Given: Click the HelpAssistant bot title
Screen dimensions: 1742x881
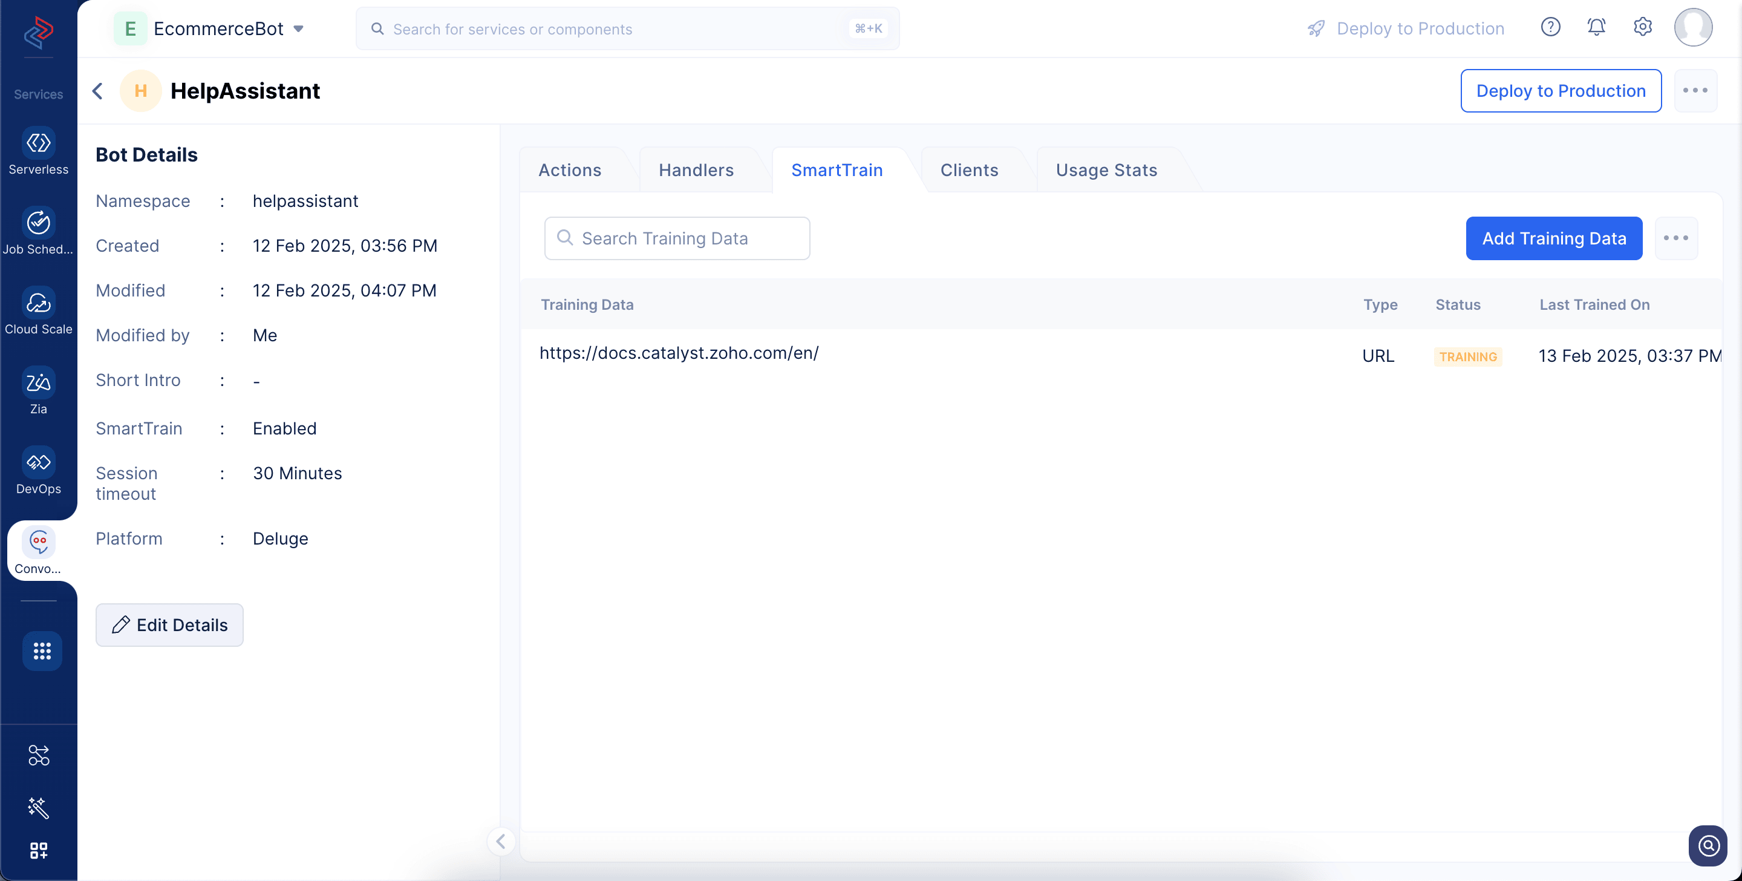Looking at the screenshot, I should click(246, 91).
